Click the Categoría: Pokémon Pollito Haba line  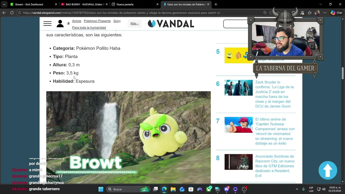(x=87, y=48)
